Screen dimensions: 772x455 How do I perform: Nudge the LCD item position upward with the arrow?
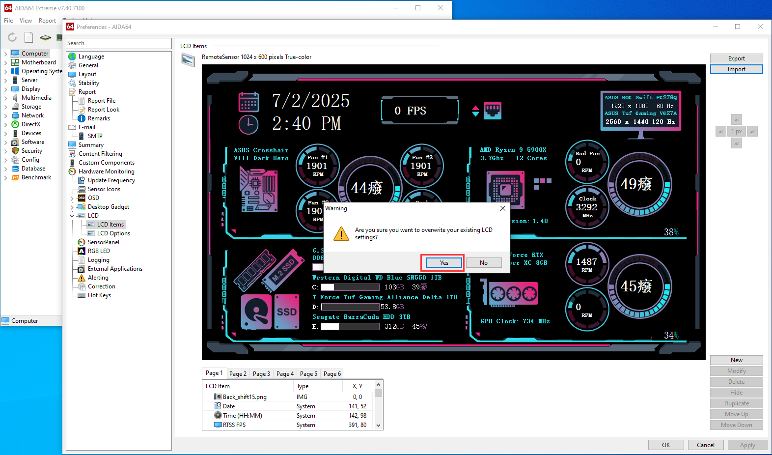tap(736, 119)
